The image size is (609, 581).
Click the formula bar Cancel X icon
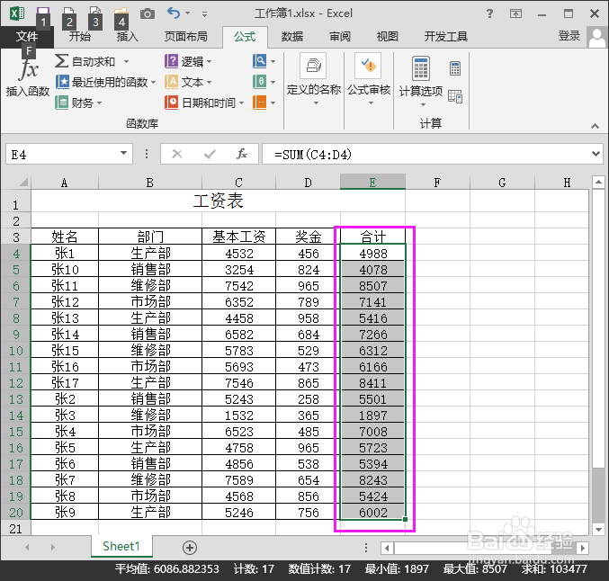[177, 154]
